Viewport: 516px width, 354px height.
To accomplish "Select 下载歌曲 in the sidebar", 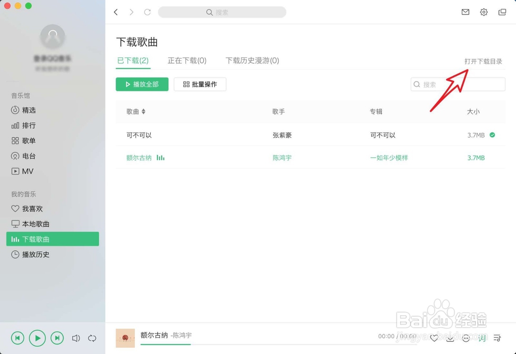I will coord(53,239).
